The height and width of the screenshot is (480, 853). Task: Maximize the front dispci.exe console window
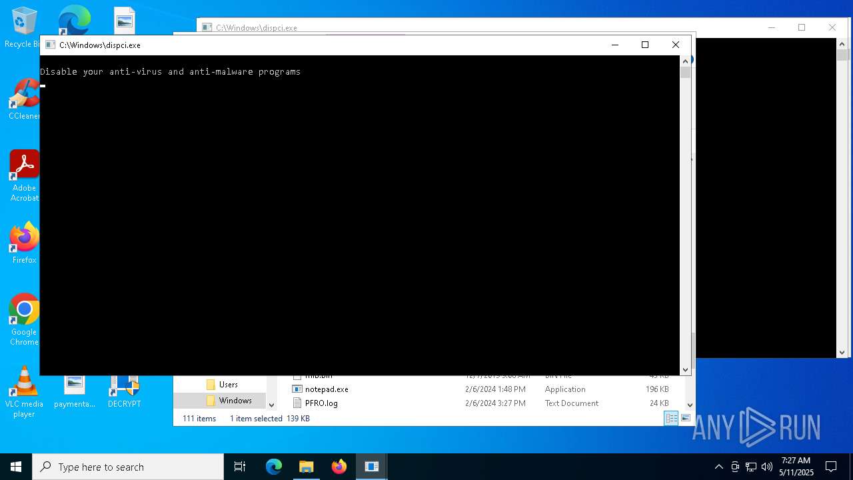coord(645,45)
